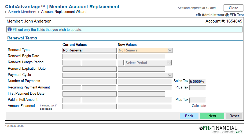
Task: Click the info icon in the notice bar
Action: click(x=10, y=29)
